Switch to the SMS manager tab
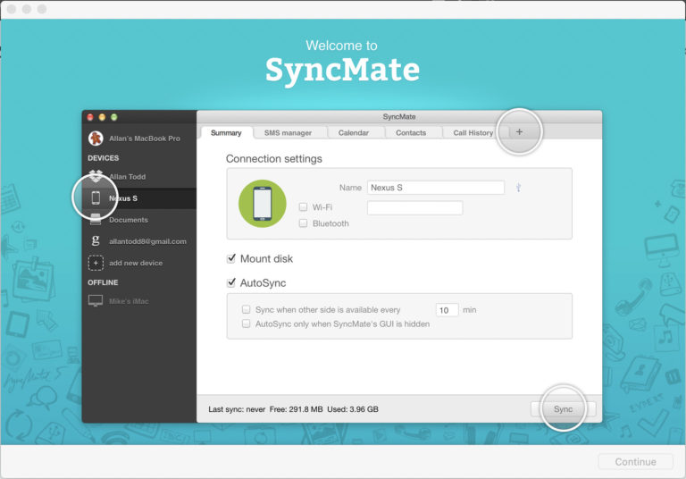 tap(288, 133)
